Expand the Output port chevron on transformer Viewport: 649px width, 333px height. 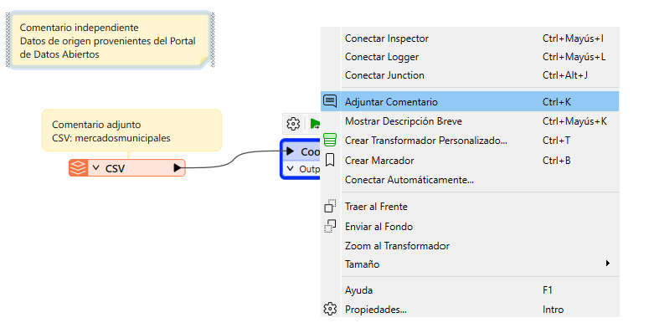291,169
